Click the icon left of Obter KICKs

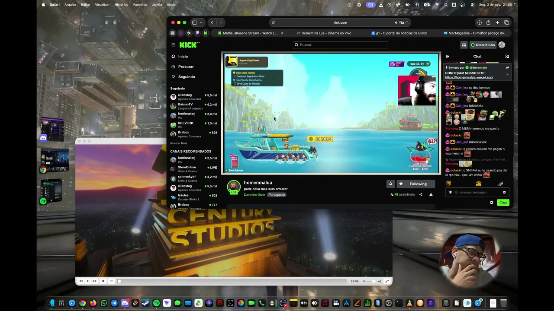point(464,45)
